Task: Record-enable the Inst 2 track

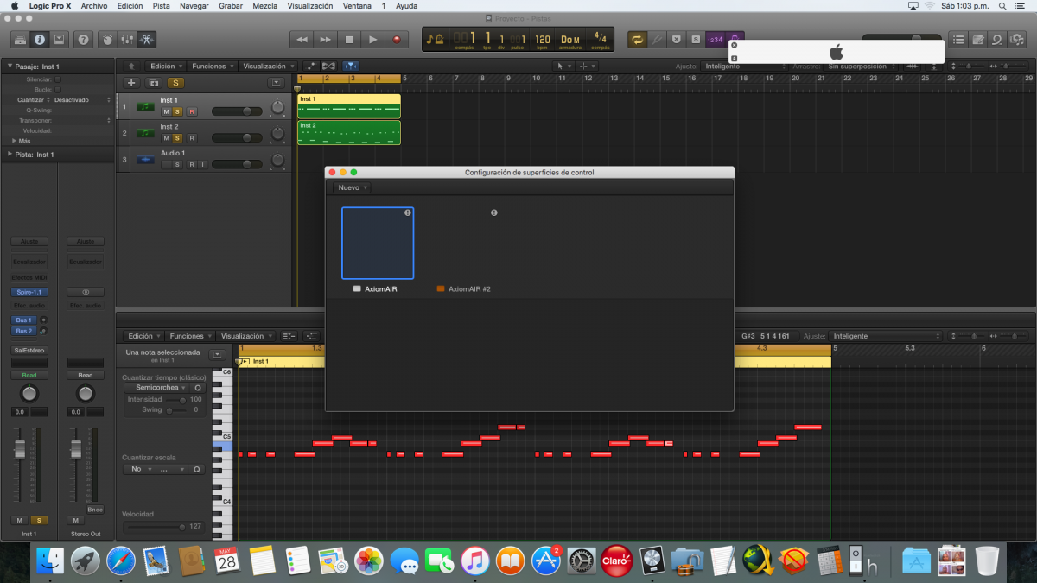Action: (x=192, y=137)
